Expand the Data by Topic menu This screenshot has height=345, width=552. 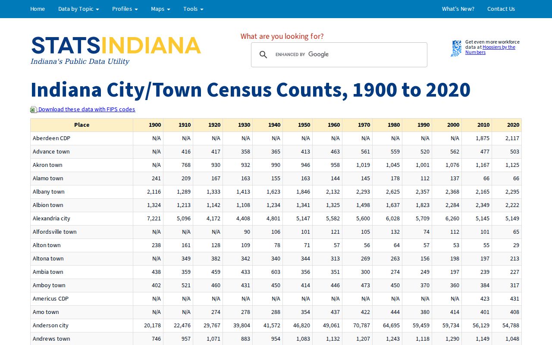click(x=78, y=9)
